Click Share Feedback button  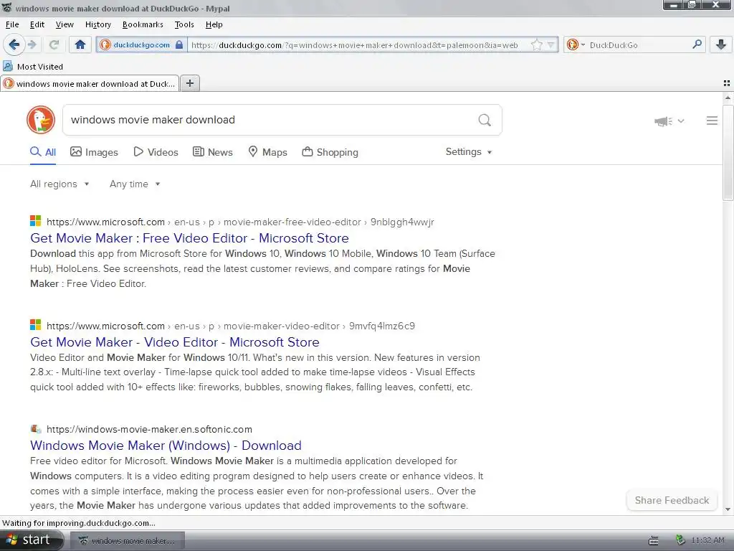click(672, 500)
